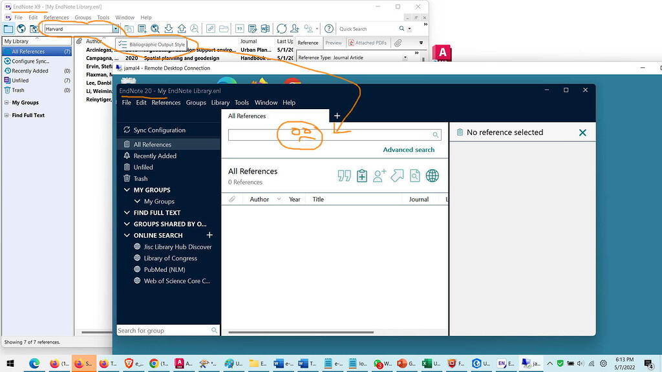Screen dimensions: 662x372
Task: Open Tools menu in EndNote 20
Action: tap(242, 103)
